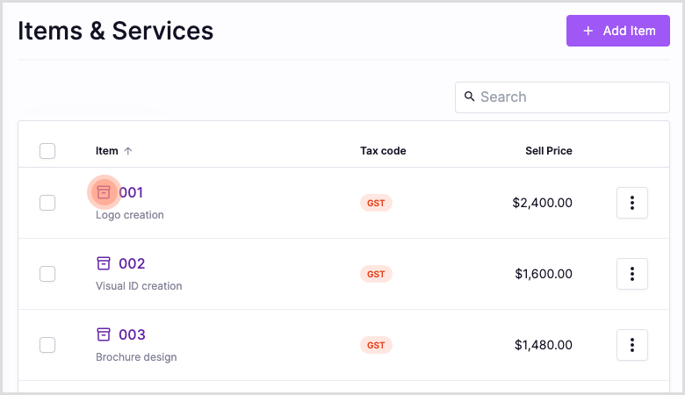
Task: Click the archive box icon for item 002
Action: [x=104, y=263]
